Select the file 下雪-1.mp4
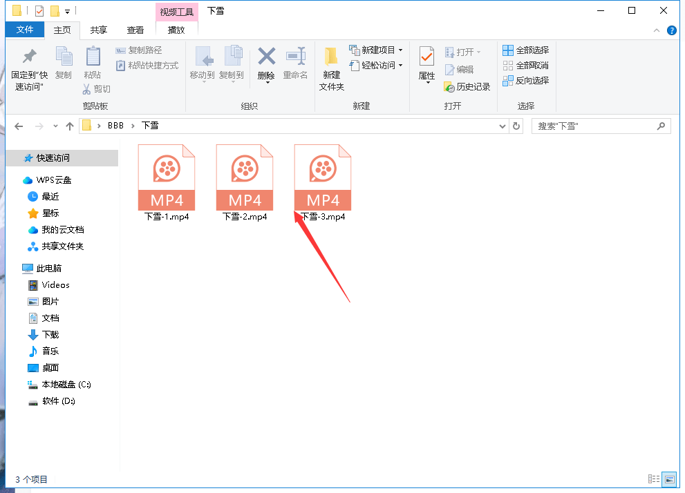 click(167, 183)
